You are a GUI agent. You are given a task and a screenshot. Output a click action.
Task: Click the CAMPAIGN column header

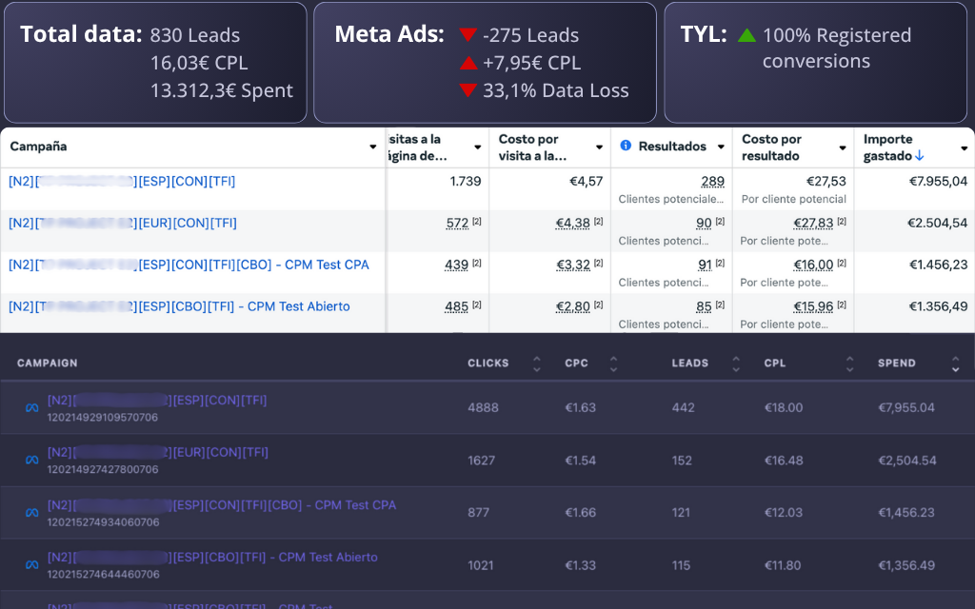point(48,363)
